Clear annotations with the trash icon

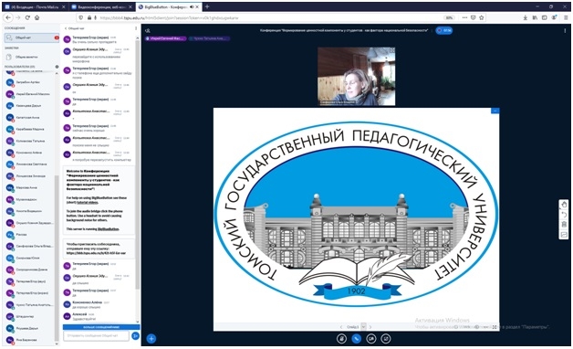click(x=564, y=224)
